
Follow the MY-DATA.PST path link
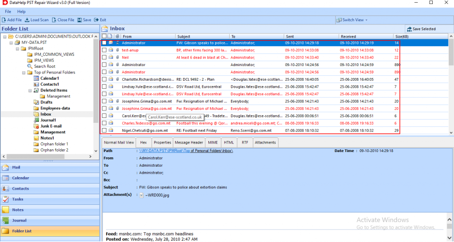(x=186, y=151)
